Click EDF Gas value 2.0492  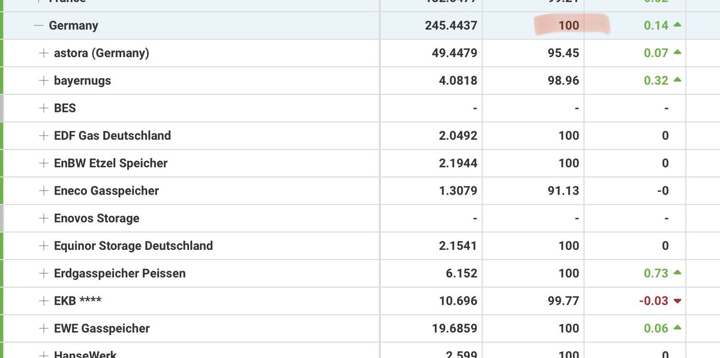(x=458, y=136)
